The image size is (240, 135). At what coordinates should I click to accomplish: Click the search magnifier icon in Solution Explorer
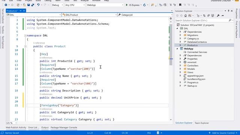tap(230, 20)
